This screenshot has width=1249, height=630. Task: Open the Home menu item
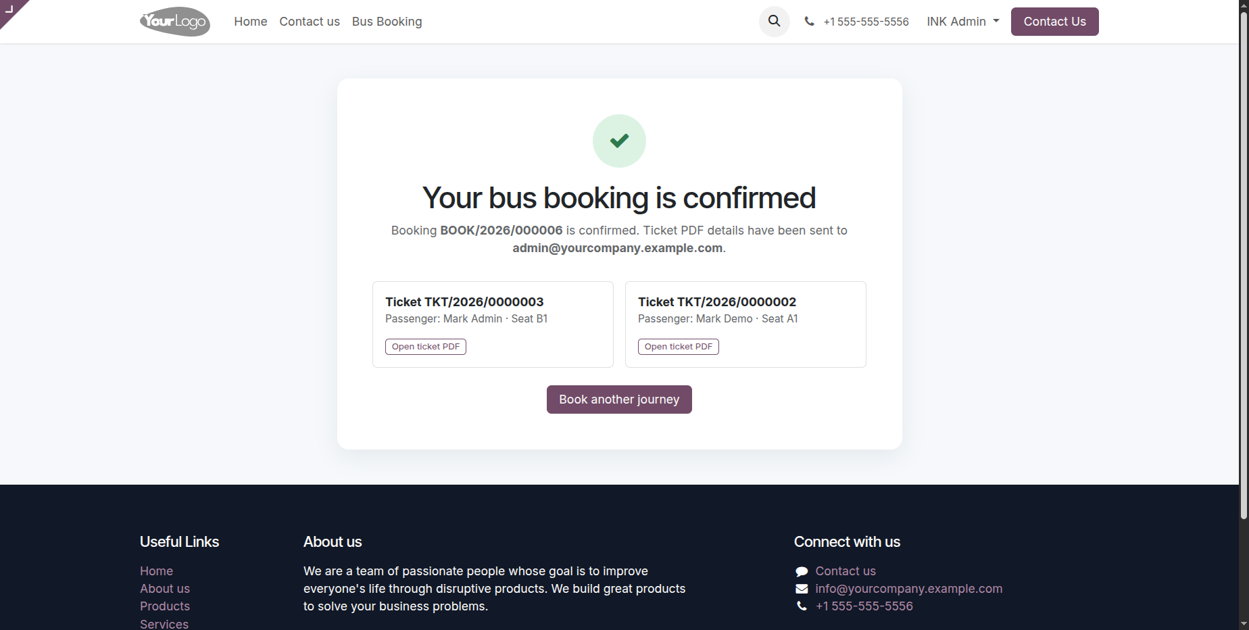pyautogui.click(x=251, y=22)
